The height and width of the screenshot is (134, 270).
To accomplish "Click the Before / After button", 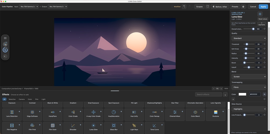I will pyautogui.click(x=220, y=7).
